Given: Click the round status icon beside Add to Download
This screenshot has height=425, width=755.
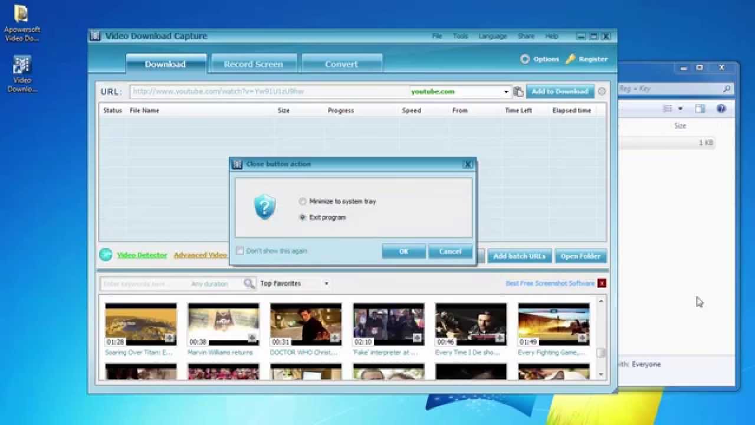Looking at the screenshot, I should [602, 91].
